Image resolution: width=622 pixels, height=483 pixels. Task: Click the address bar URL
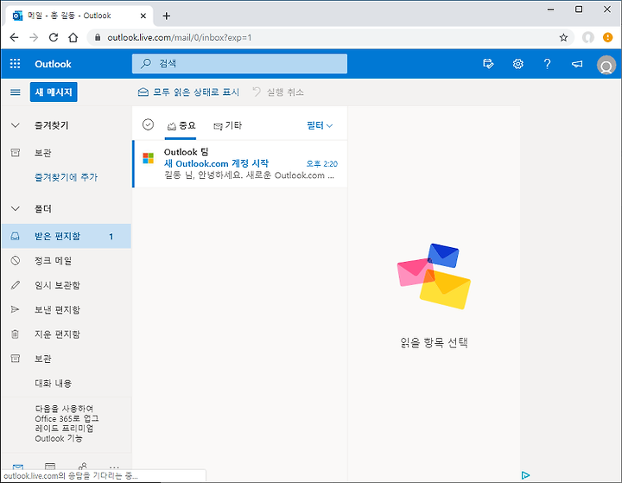[x=180, y=38]
